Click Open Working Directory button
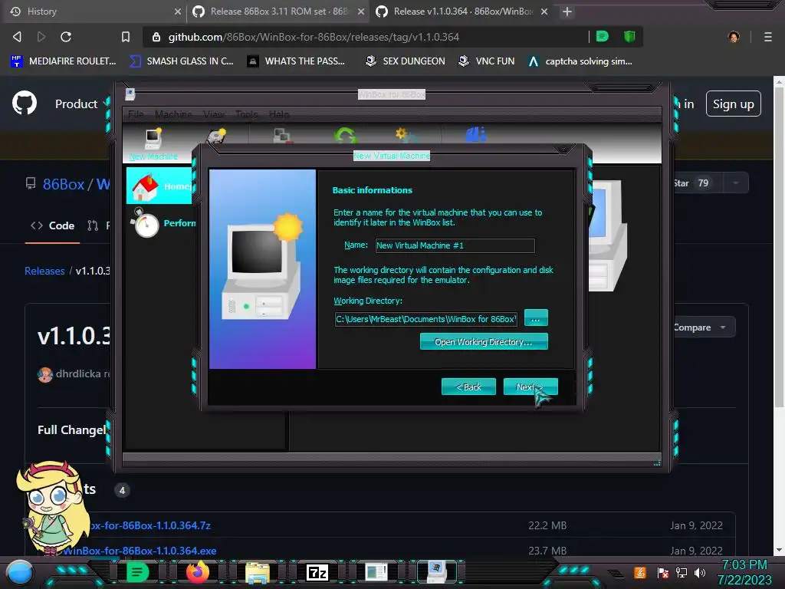785x589 pixels. pos(484,341)
